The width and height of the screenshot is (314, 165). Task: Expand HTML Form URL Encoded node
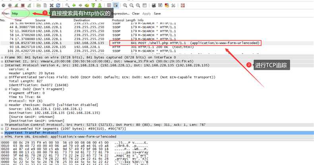point(2,136)
